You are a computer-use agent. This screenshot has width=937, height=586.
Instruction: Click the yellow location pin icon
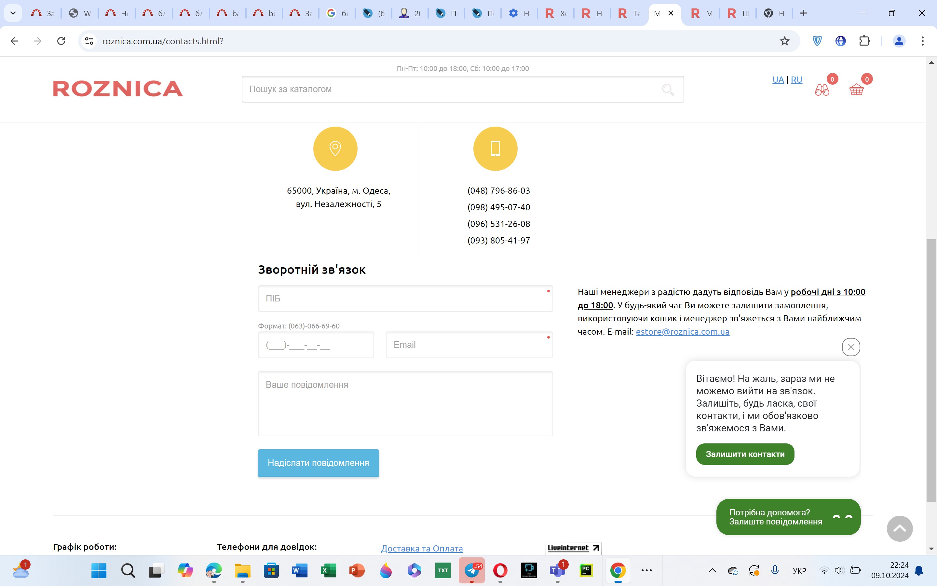[335, 149]
